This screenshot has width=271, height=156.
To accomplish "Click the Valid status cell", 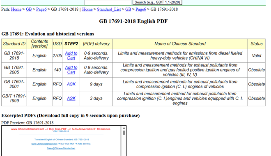I will 257,56.
